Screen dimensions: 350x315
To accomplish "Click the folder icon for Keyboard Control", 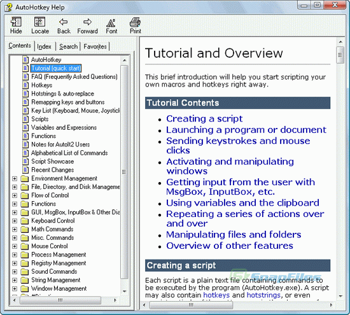I will pyautogui.click(x=25, y=221).
